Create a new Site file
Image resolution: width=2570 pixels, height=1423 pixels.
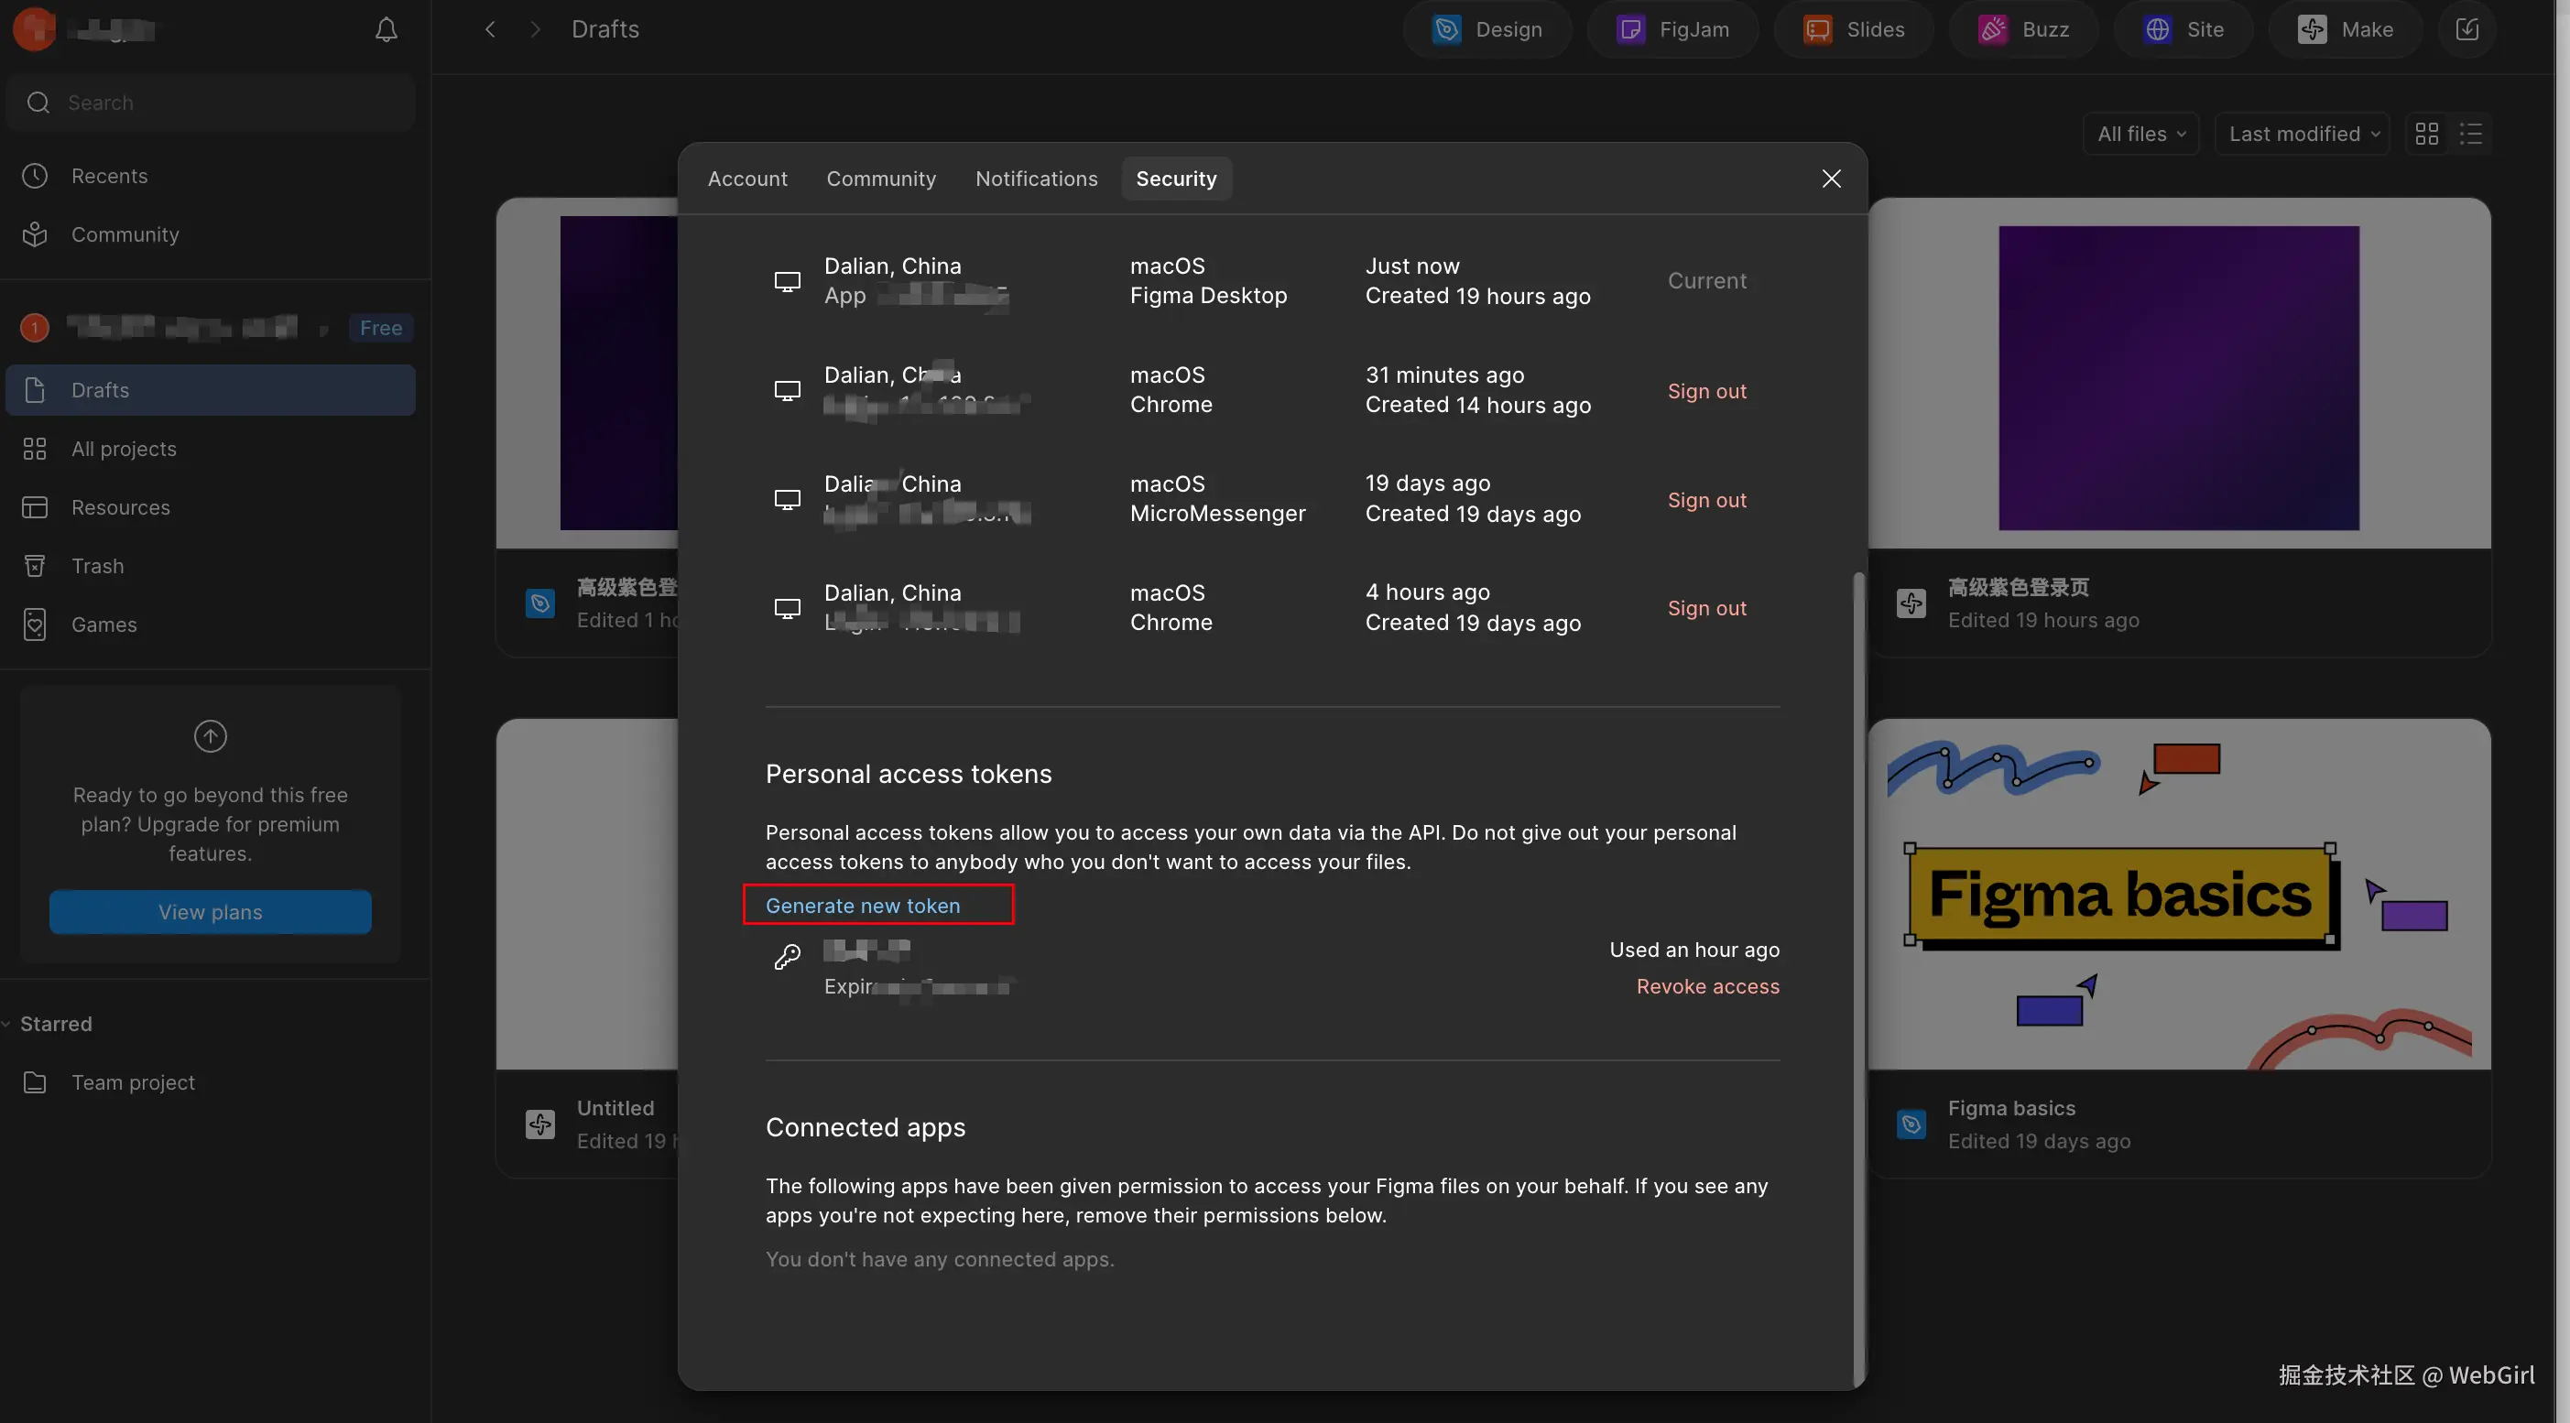coord(2183,30)
